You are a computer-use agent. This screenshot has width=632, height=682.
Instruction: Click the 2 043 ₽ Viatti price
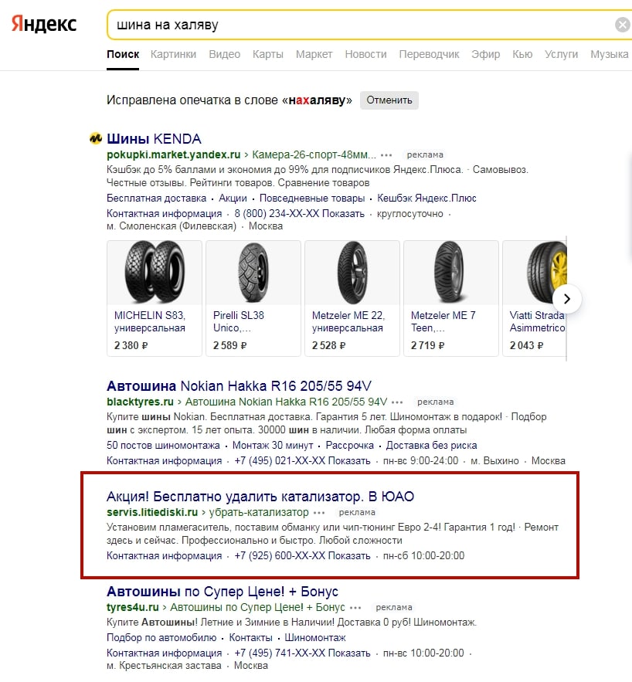[x=526, y=345]
